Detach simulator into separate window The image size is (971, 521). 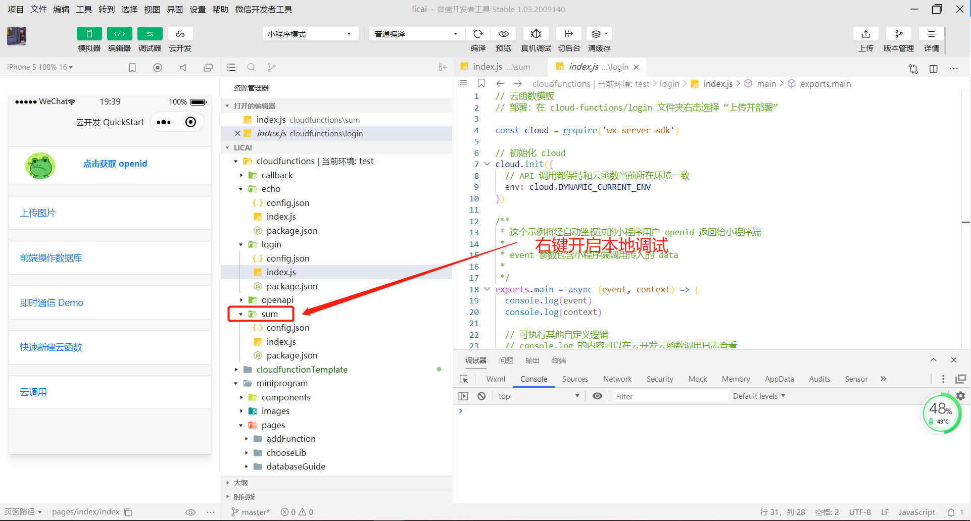[x=208, y=68]
